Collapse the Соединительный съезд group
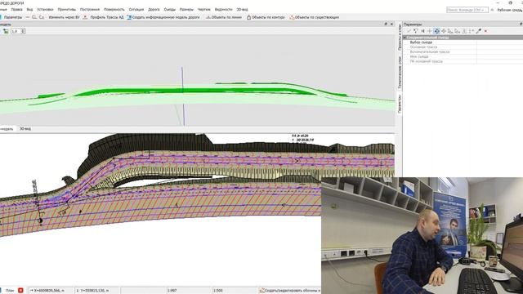The width and height of the screenshot is (523, 294). tap(405, 38)
